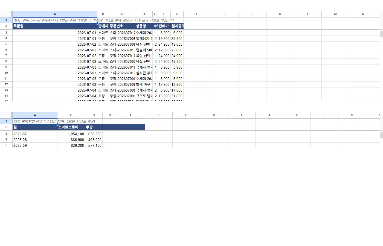
Task: Click the 829,200 sales cell
Action: coord(71,145)
